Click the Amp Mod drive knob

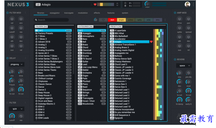(179, 19)
